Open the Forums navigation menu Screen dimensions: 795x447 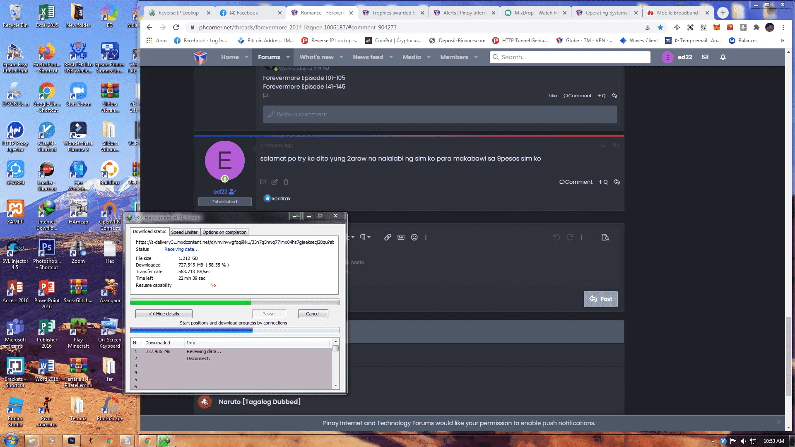(269, 57)
